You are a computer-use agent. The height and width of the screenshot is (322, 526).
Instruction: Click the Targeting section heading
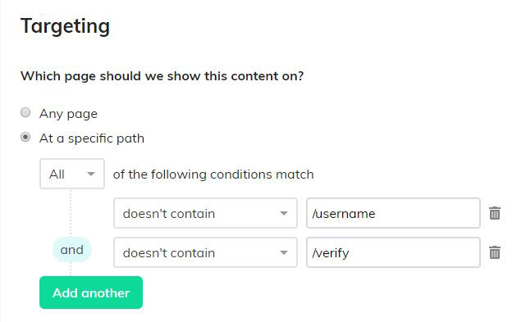[65, 26]
